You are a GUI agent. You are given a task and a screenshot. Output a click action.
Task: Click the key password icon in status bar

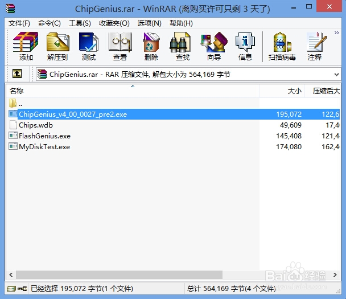pyautogui.click(x=22, y=289)
